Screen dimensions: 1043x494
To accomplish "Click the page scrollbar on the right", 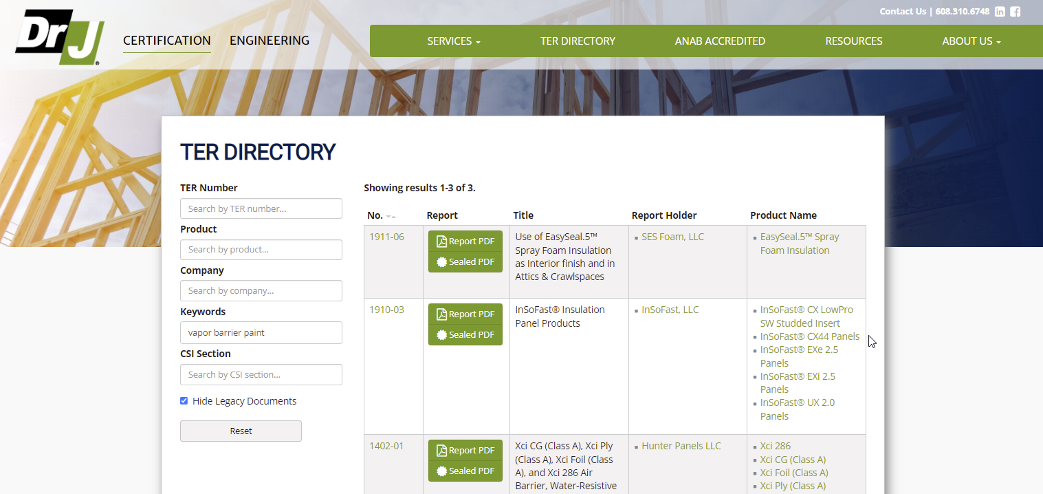I will [1037, 275].
